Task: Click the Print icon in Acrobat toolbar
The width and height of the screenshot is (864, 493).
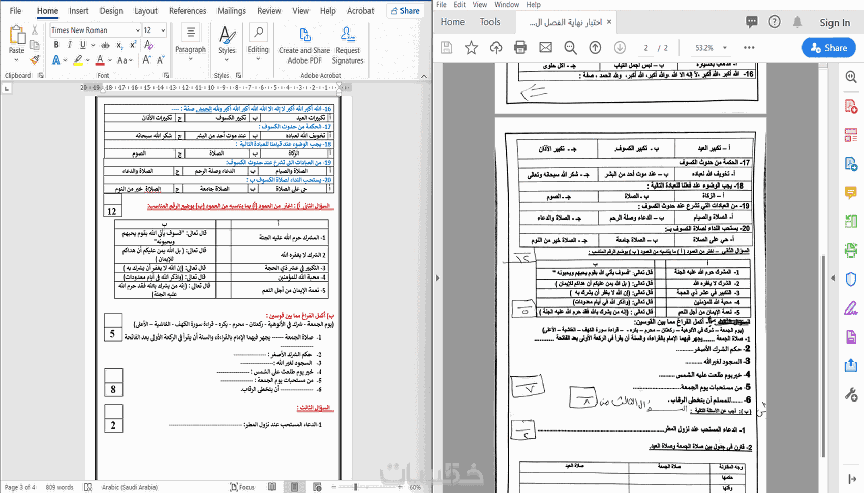Action: [x=520, y=48]
